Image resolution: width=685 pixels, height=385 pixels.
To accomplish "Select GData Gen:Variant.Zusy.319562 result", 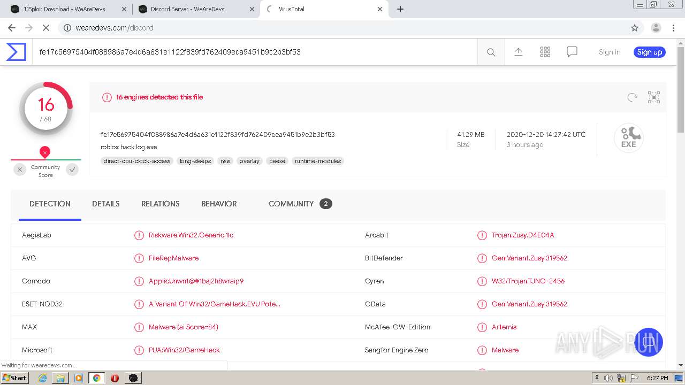I will [x=529, y=304].
